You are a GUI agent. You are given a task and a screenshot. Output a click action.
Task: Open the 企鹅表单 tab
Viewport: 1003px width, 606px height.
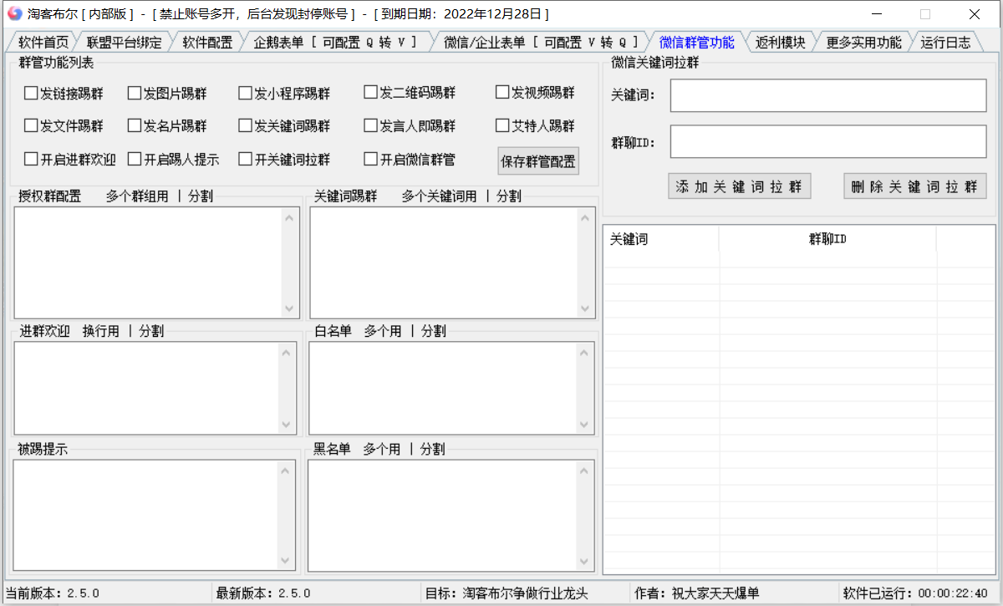coord(336,43)
